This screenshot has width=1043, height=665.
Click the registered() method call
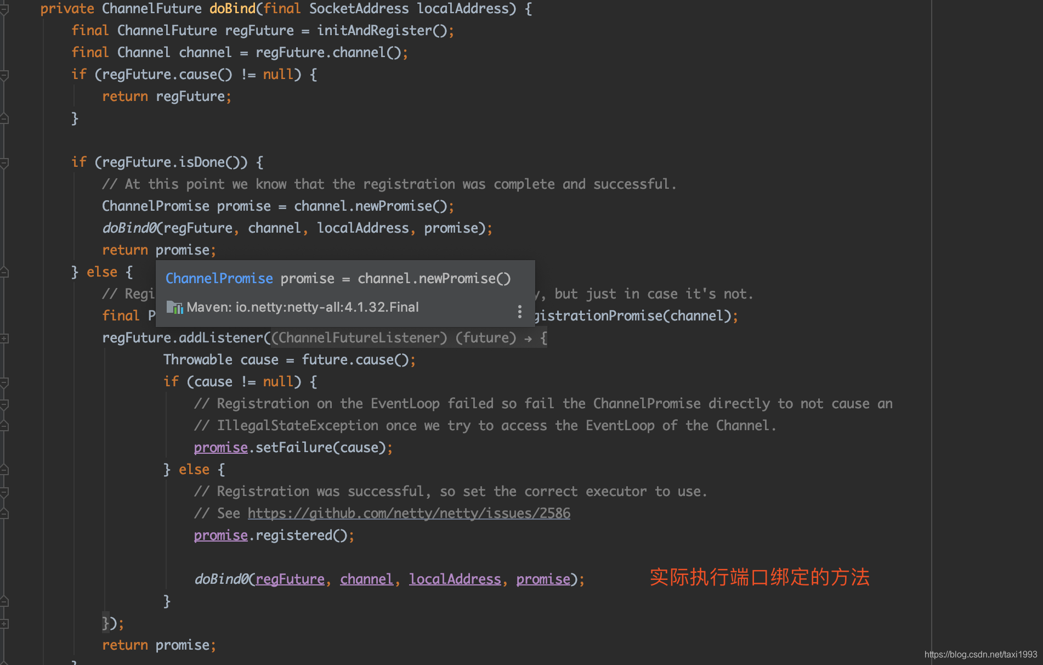click(301, 536)
